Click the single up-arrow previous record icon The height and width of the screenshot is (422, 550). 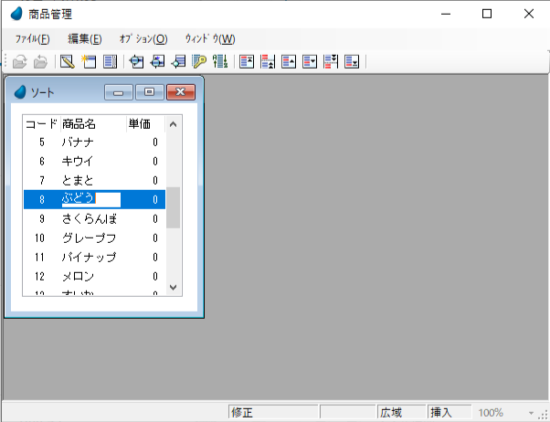(289, 62)
